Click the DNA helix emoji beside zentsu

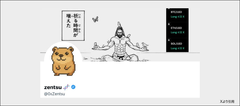(66, 87)
